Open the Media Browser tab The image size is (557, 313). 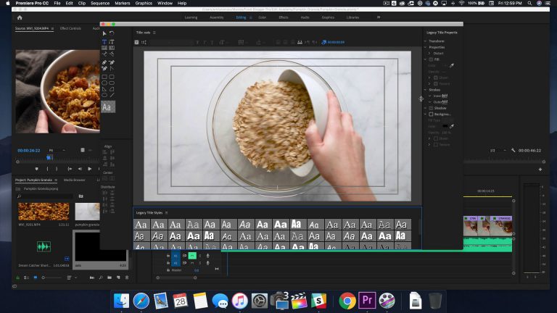[74, 180]
